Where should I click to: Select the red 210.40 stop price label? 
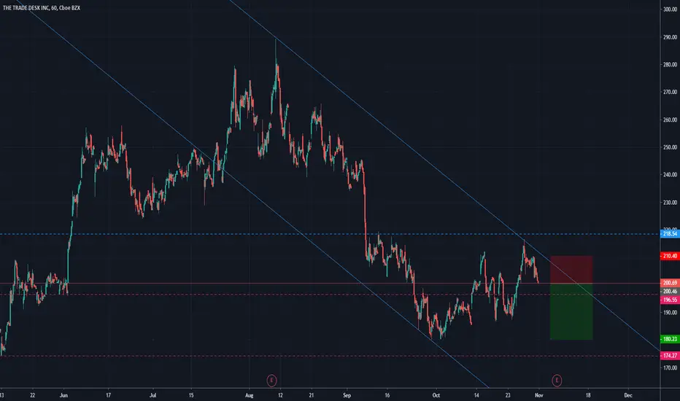[670, 256]
